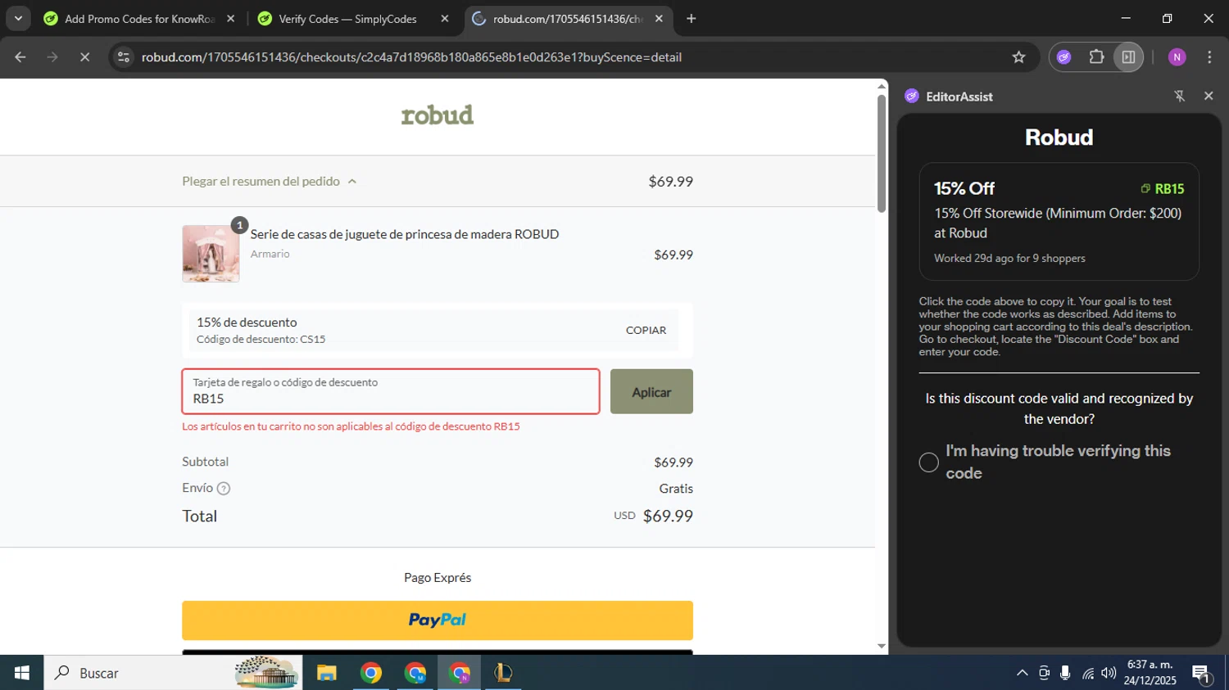Pay with the PayPal button
The width and height of the screenshot is (1229, 690).
(x=438, y=620)
